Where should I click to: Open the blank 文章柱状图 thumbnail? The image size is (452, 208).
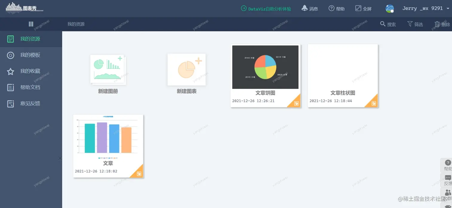(x=343, y=67)
